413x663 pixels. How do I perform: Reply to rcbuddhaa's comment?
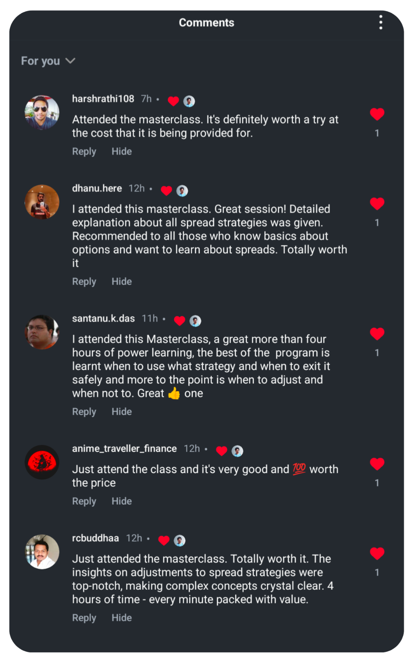pyautogui.click(x=84, y=618)
